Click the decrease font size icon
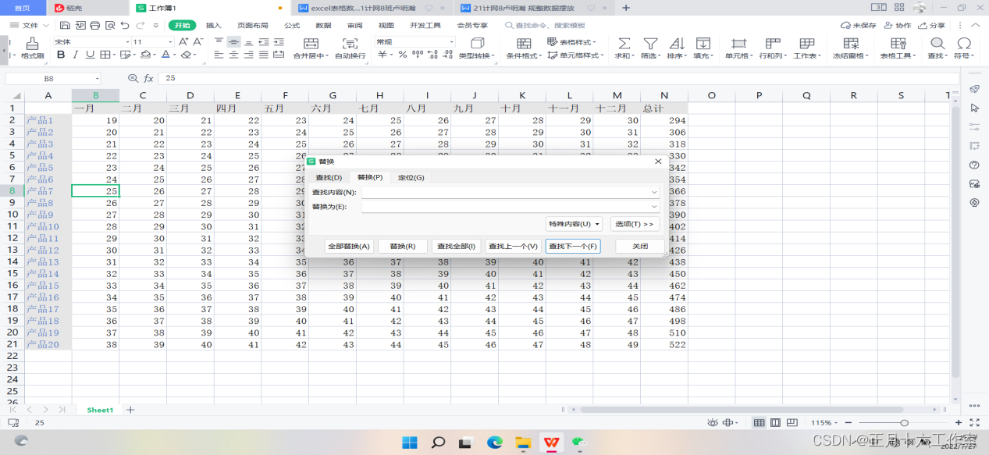989x455 pixels. (x=197, y=41)
